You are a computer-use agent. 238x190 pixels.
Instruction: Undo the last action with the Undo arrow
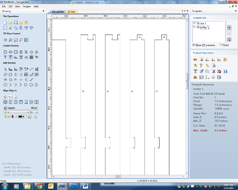(26, 28)
